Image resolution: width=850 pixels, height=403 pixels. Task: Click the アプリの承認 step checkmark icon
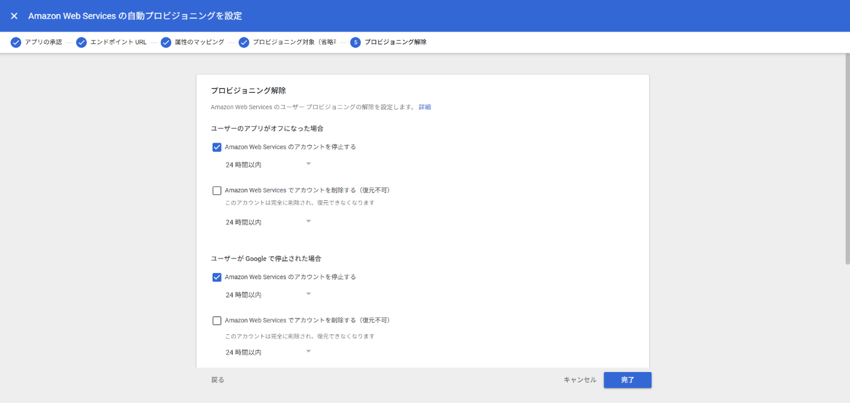[16, 42]
